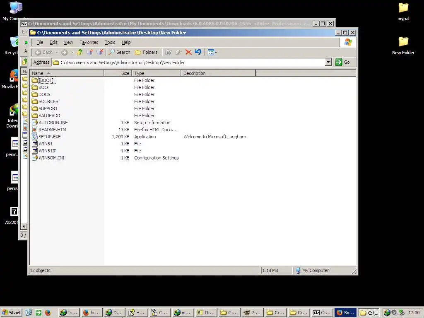Open the Forward history dropdown arrow
Image resolution: width=424 pixels, height=318 pixels.
(72, 52)
